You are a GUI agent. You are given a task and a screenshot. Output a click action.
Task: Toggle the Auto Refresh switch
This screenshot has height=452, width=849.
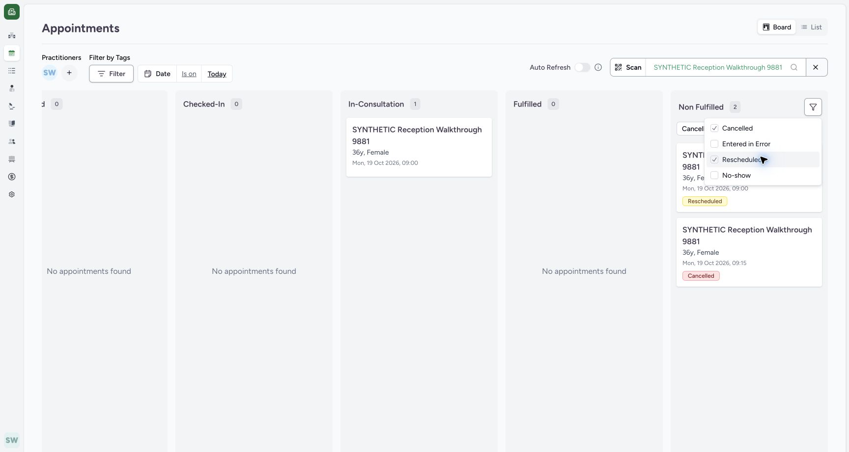click(x=582, y=67)
